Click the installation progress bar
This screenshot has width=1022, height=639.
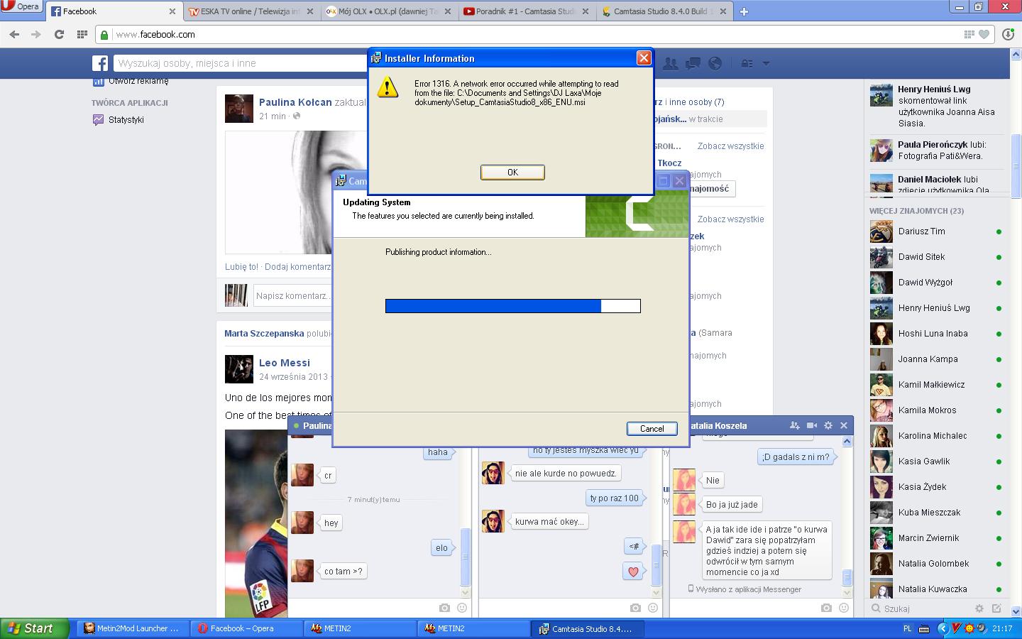tap(512, 306)
